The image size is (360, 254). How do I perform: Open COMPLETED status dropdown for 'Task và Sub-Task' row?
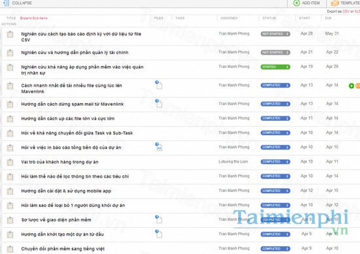tap(276, 133)
